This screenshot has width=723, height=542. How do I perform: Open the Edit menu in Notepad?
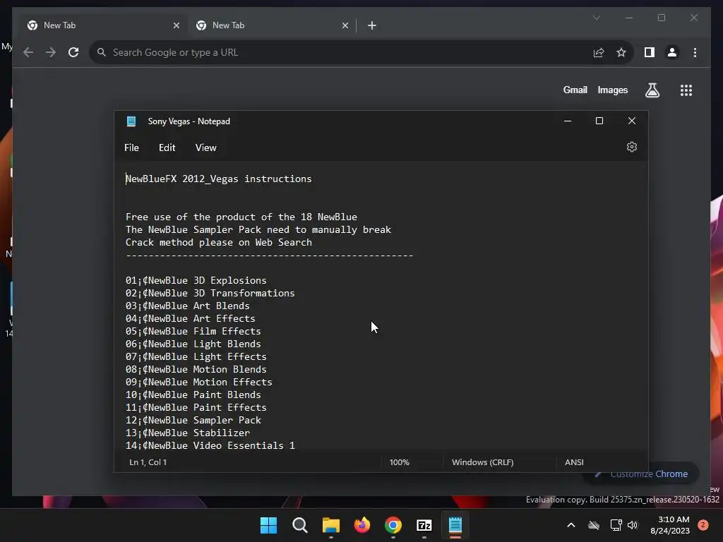click(167, 147)
